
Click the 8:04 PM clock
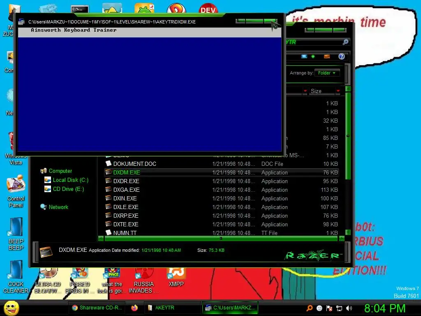pos(385,308)
